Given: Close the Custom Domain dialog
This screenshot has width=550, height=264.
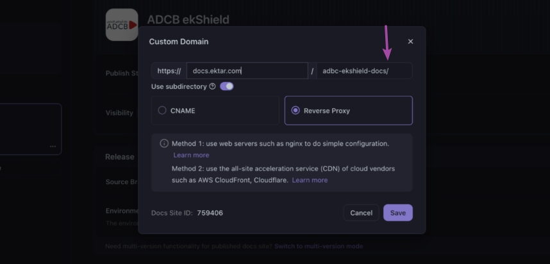Looking at the screenshot, I should pyautogui.click(x=410, y=42).
